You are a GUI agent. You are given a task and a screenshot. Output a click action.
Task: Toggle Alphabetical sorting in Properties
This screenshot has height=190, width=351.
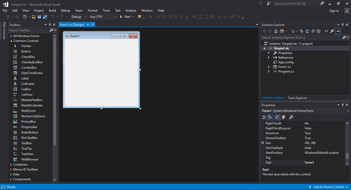click(x=270, y=117)
